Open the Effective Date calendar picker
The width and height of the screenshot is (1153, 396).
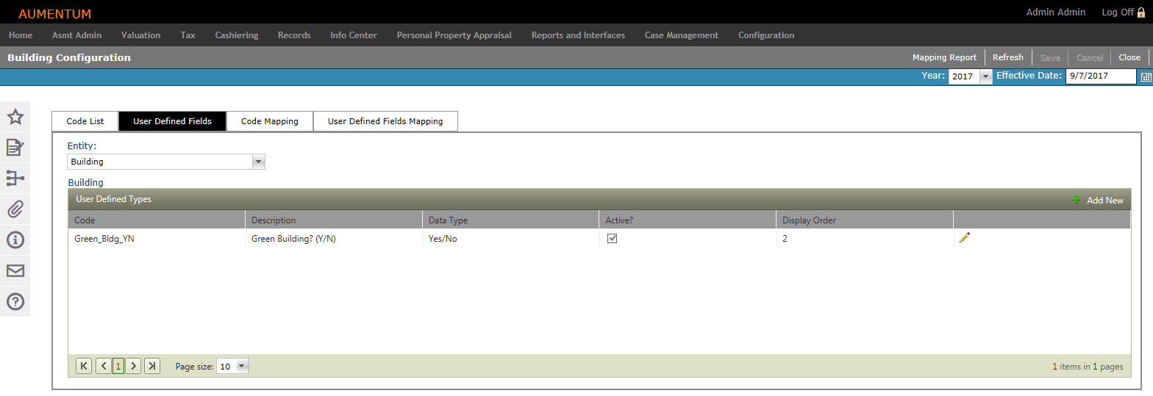1146,77
